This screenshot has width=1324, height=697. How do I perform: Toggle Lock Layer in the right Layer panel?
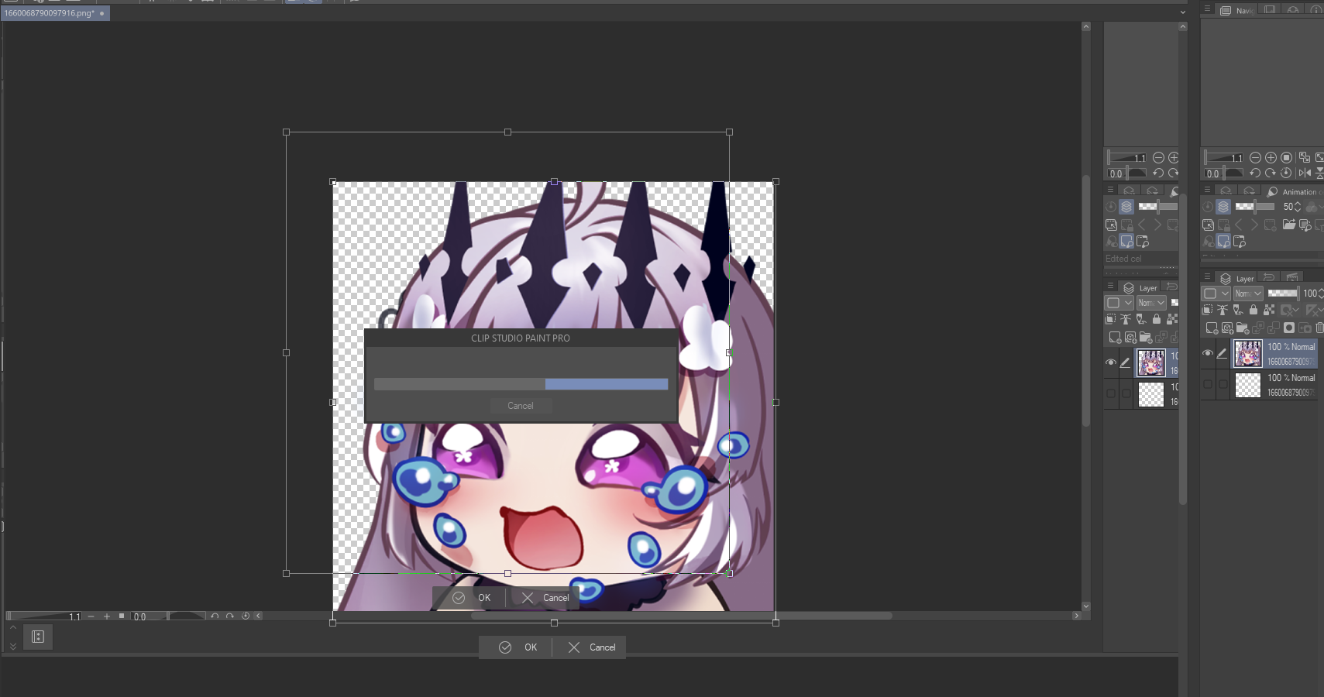click(x=1254, y=310)
